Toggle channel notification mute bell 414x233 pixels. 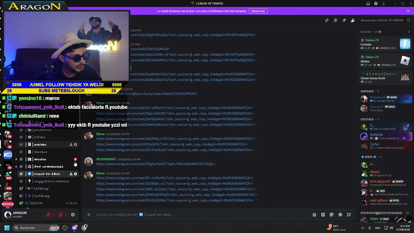click(335, 20)
